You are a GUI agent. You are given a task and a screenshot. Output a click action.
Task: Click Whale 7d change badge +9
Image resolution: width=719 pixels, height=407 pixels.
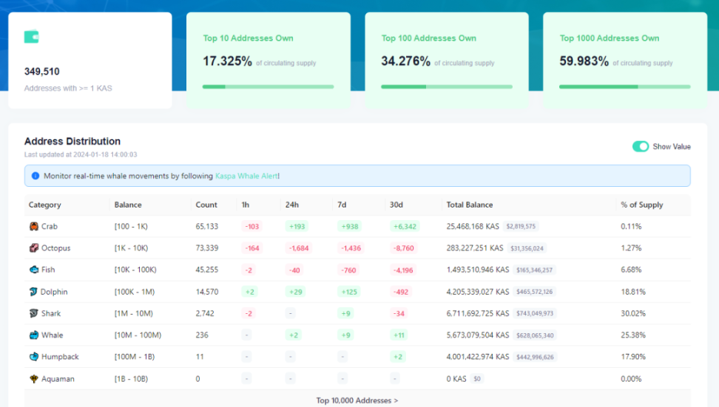pyautogui.click(x=345, y=335)
